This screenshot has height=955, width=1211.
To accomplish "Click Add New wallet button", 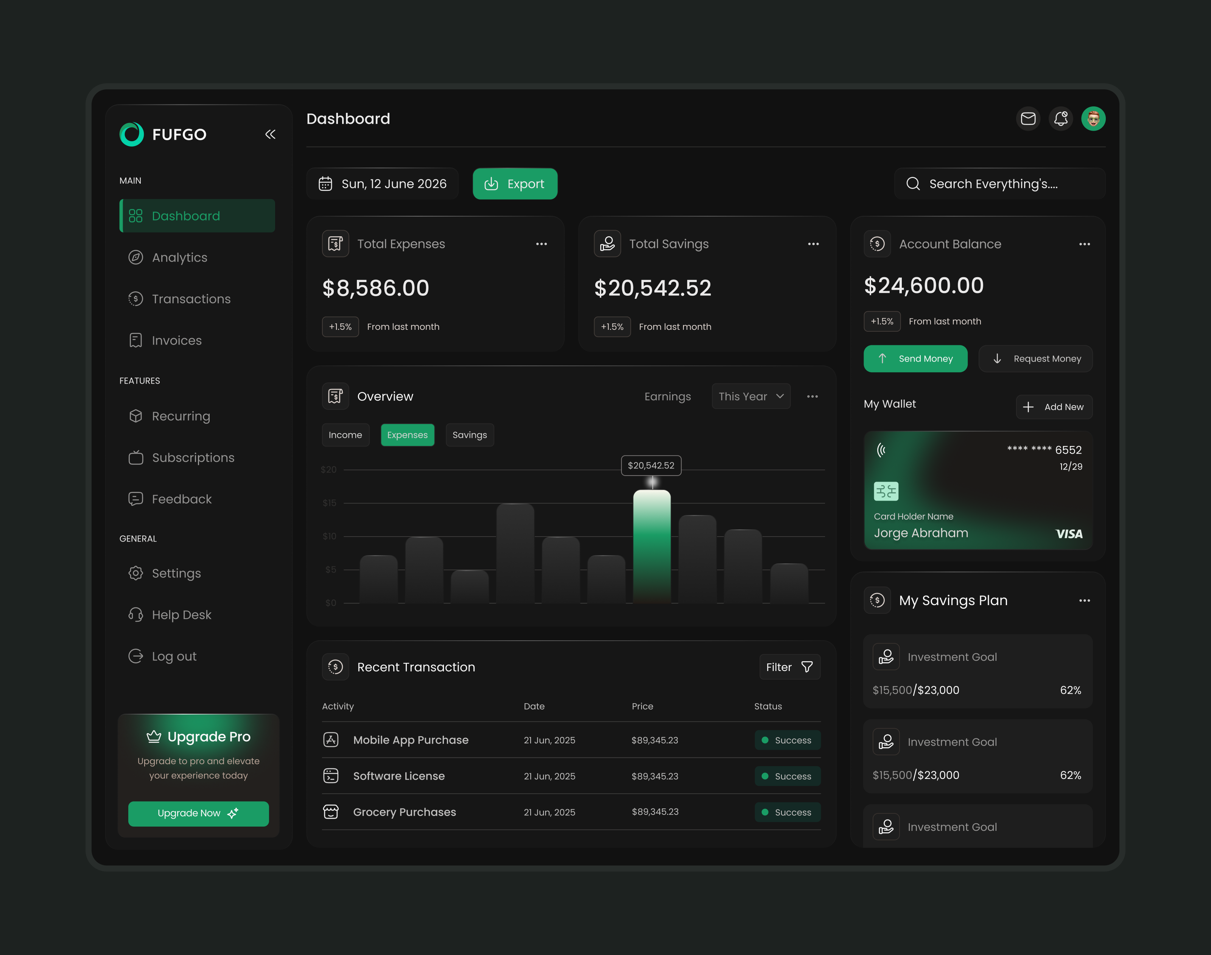I will [1054, 407].
